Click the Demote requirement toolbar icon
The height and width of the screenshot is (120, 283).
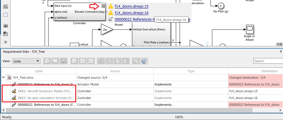coord(91,61)
